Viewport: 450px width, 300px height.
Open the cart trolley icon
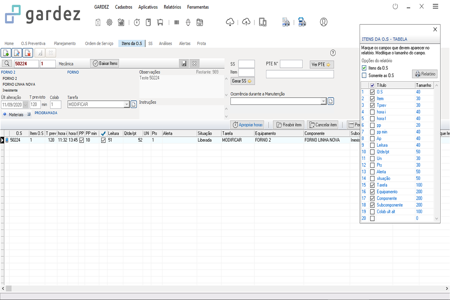160,22
